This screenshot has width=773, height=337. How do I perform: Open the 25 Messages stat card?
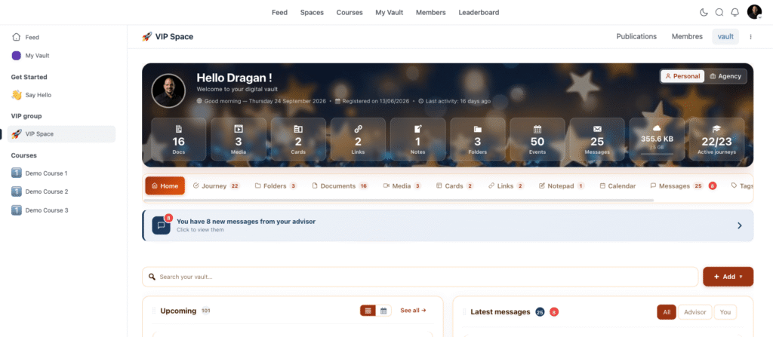(597, 139)
